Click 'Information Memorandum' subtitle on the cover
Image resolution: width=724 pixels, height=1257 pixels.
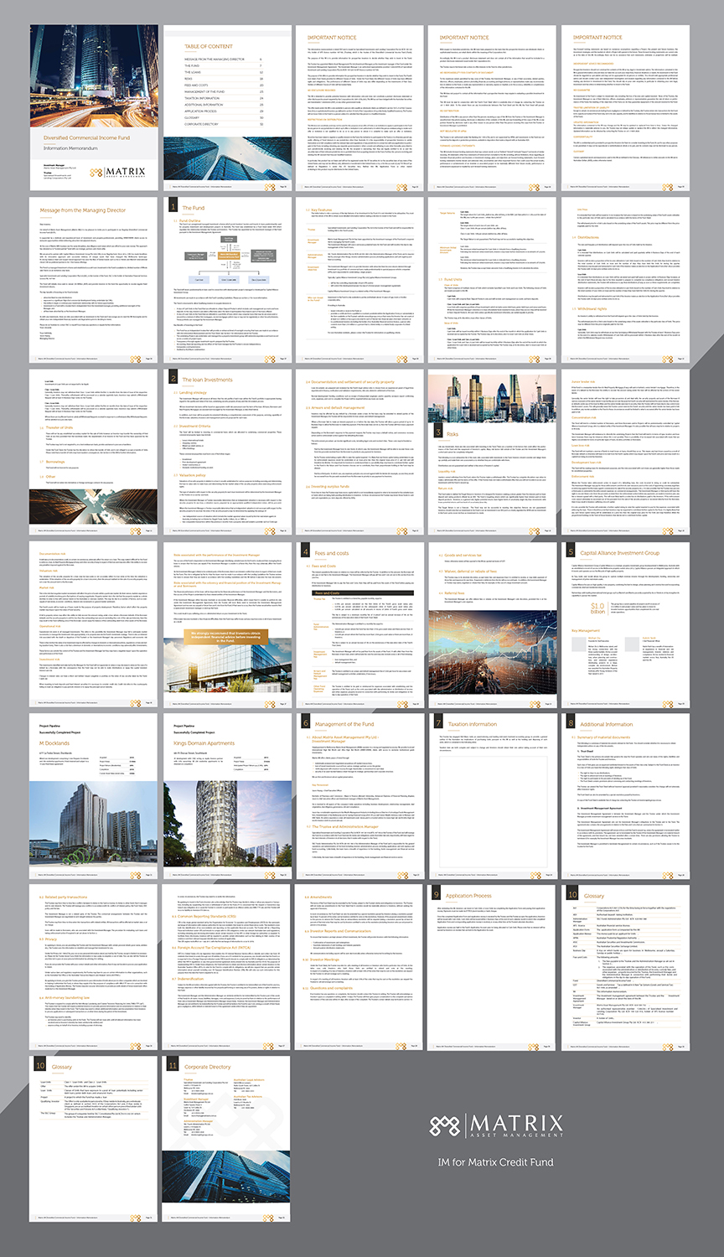pos(71,148)
